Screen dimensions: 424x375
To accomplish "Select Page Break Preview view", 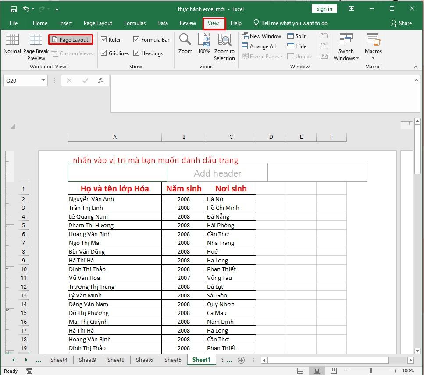I will (36, 46).
